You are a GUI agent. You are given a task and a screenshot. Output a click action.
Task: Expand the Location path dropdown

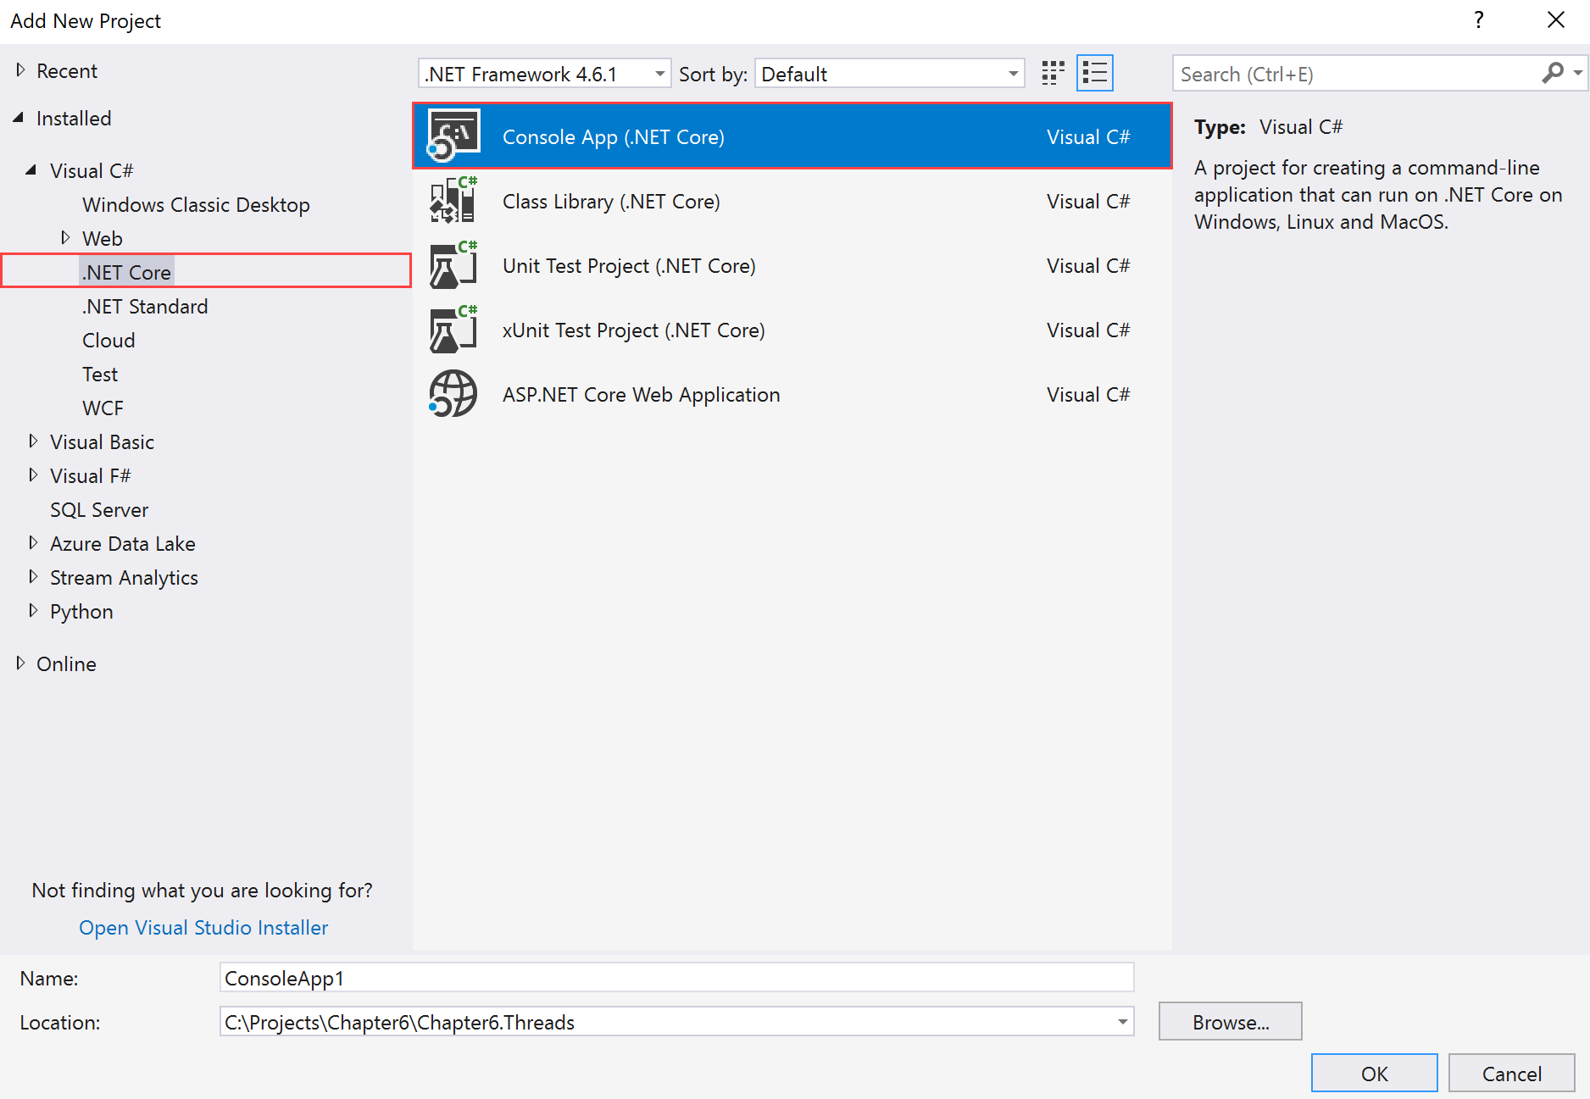point(1122,1022)
